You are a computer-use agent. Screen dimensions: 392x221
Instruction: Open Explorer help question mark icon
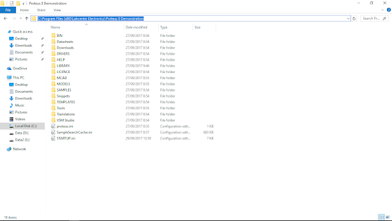(389, 10)
